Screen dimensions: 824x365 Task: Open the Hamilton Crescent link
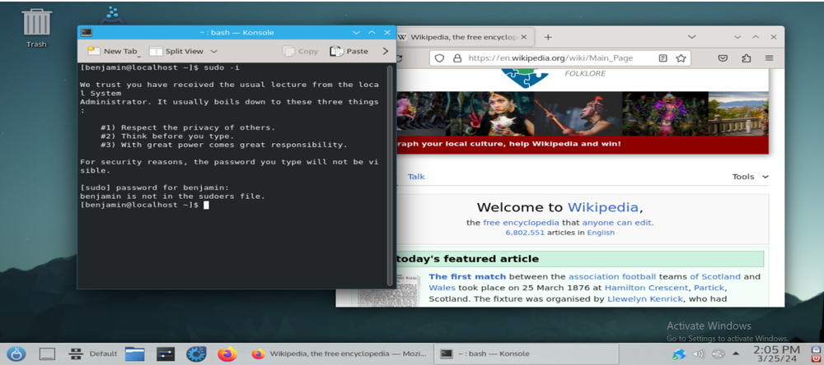[646, 288]
